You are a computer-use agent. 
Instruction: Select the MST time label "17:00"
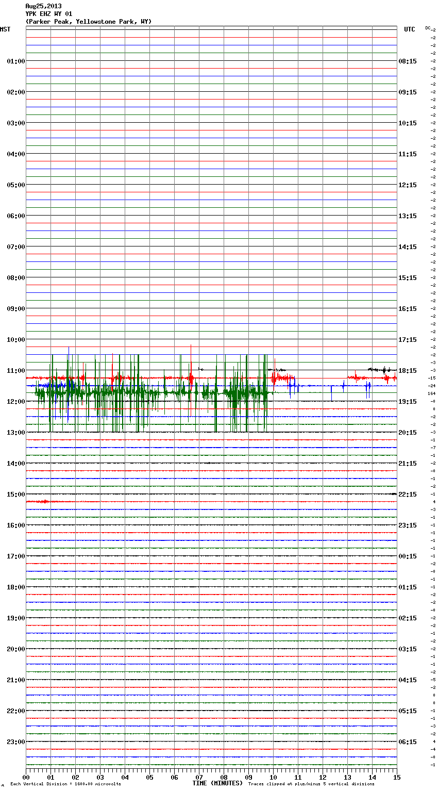pyautogui.click(x=16, y=556)
